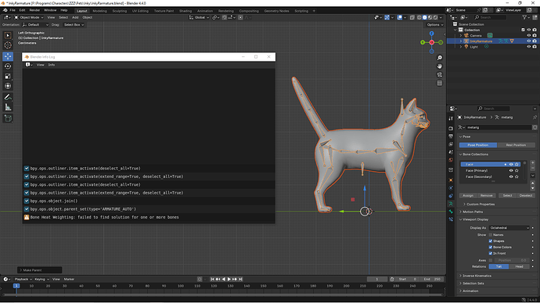This screenshot has height=303, width=540.
Task: Click the Play animation button
Action: tap(229, 280)
